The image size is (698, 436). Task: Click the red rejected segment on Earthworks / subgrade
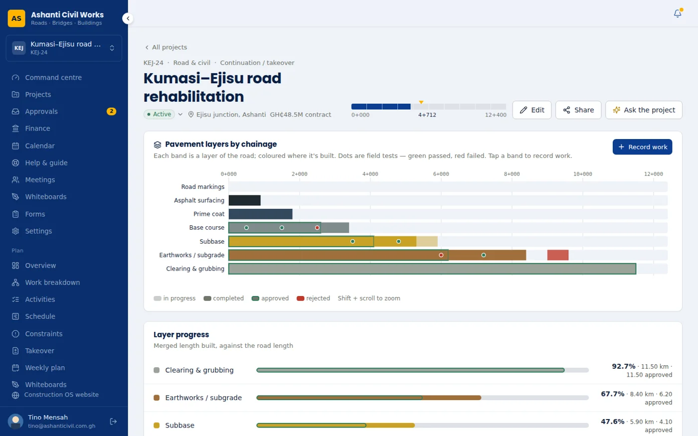[558, 255]
